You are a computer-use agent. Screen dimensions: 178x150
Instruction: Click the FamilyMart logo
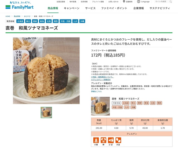(19, 6)
